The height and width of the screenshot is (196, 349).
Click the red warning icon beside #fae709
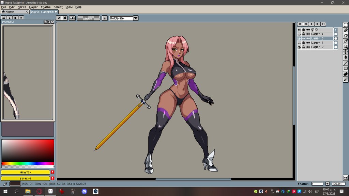(x=52, y=172)
